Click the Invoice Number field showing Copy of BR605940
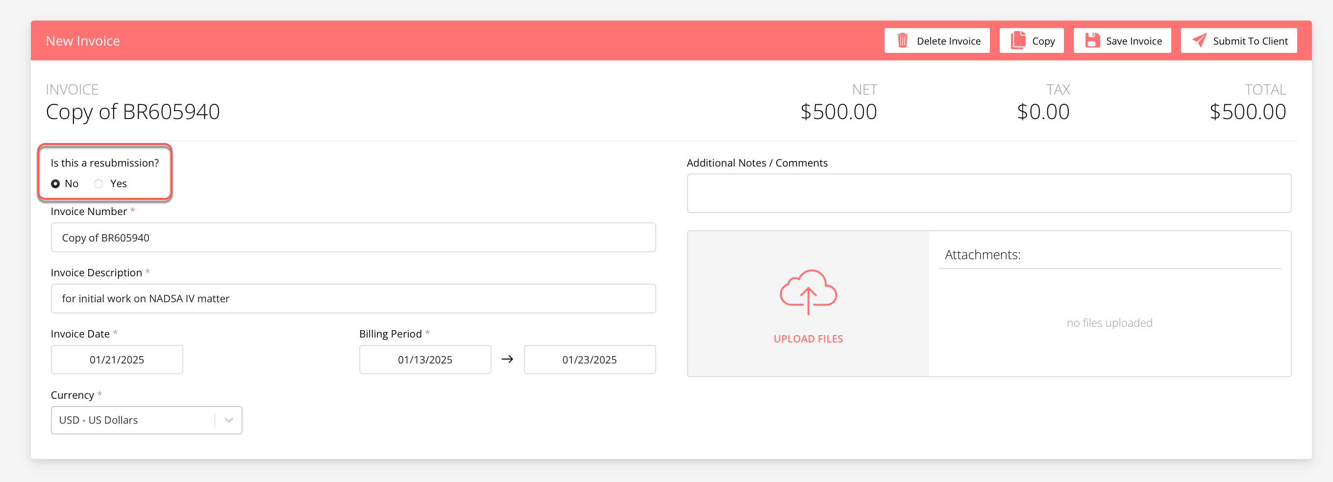1333x482 pixels. [353, 238]
